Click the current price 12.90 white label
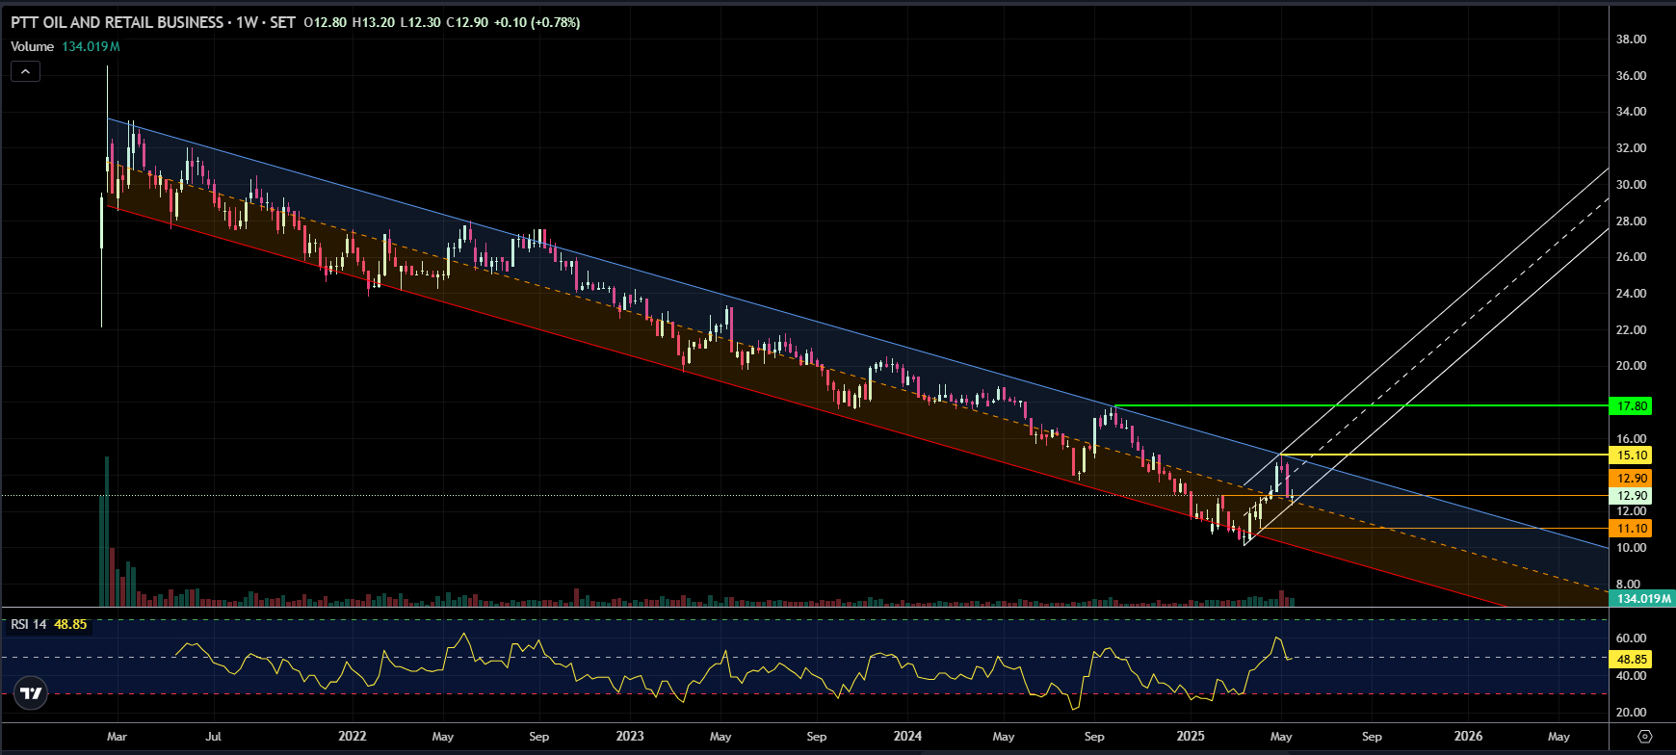Image resolution: width=1676 pixels, height=755 pixels. (1632, 496)
